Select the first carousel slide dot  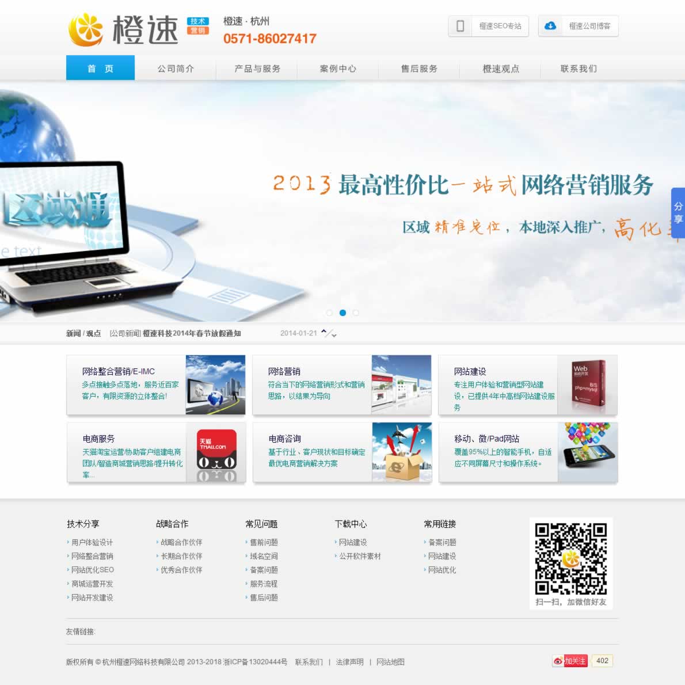click(x=329, y=313)
